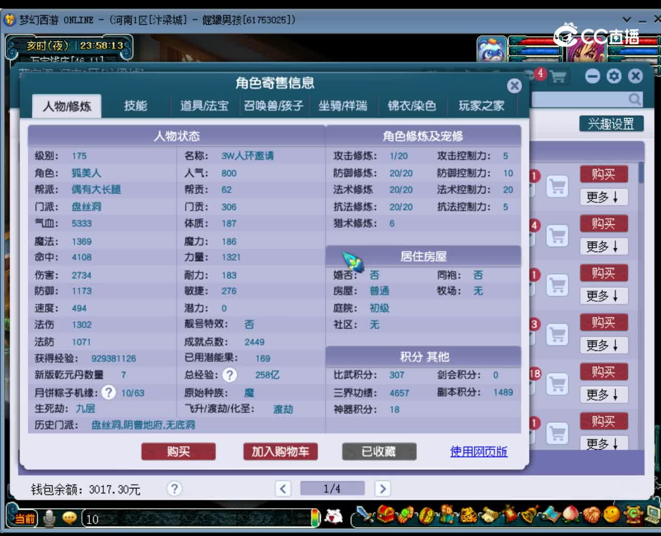Viewport: 661px width, 536px height.
Task: Go to the next page arrow
Action: [x=382, y=488]
